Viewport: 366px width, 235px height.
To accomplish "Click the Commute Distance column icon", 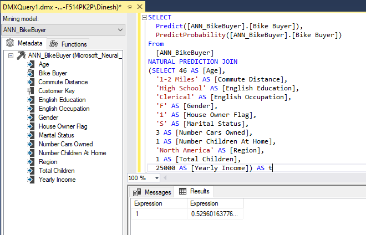I will [x=30, y=82].
